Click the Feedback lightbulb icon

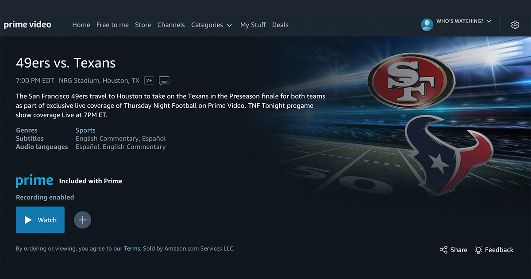pyautogui.click(x=478, y=250)
